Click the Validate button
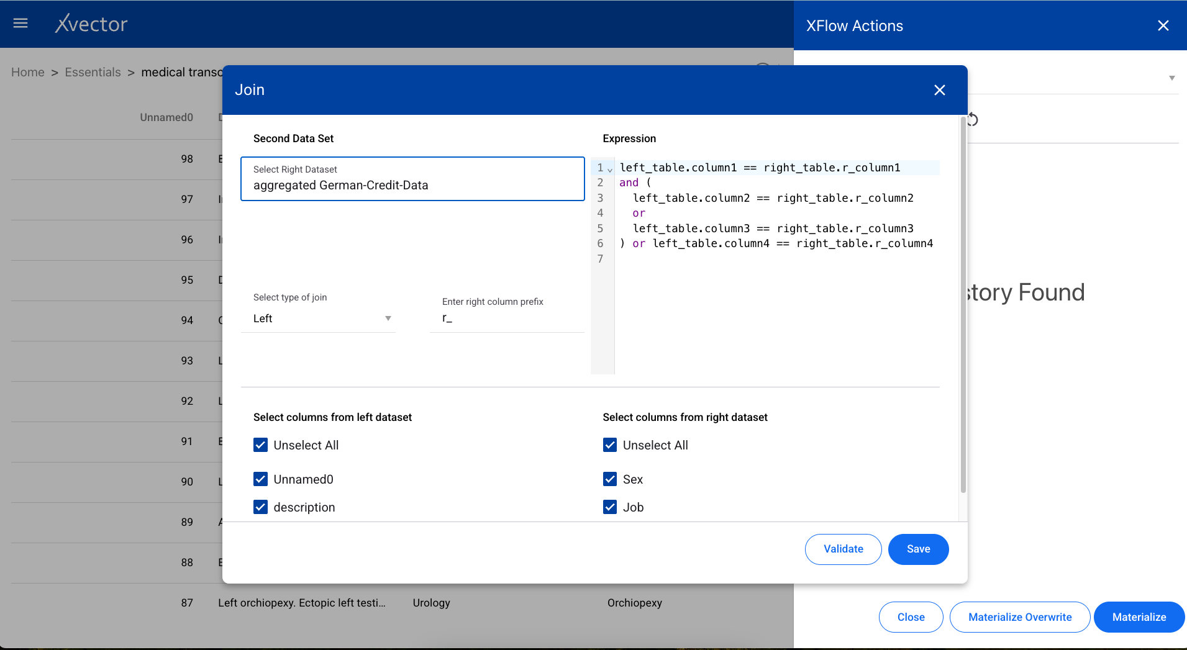The height and width of the screenshot is (650, 1187). coord(843,549)
